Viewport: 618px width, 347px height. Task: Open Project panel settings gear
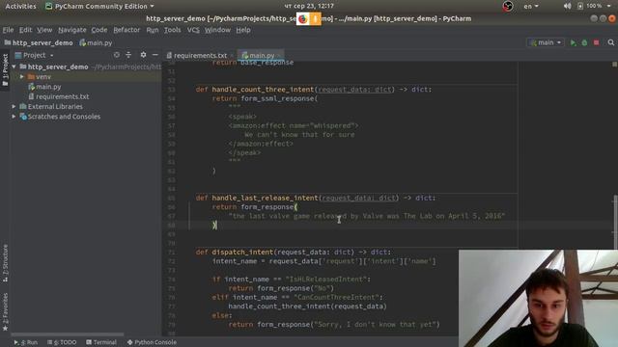(x=143, y=55)
